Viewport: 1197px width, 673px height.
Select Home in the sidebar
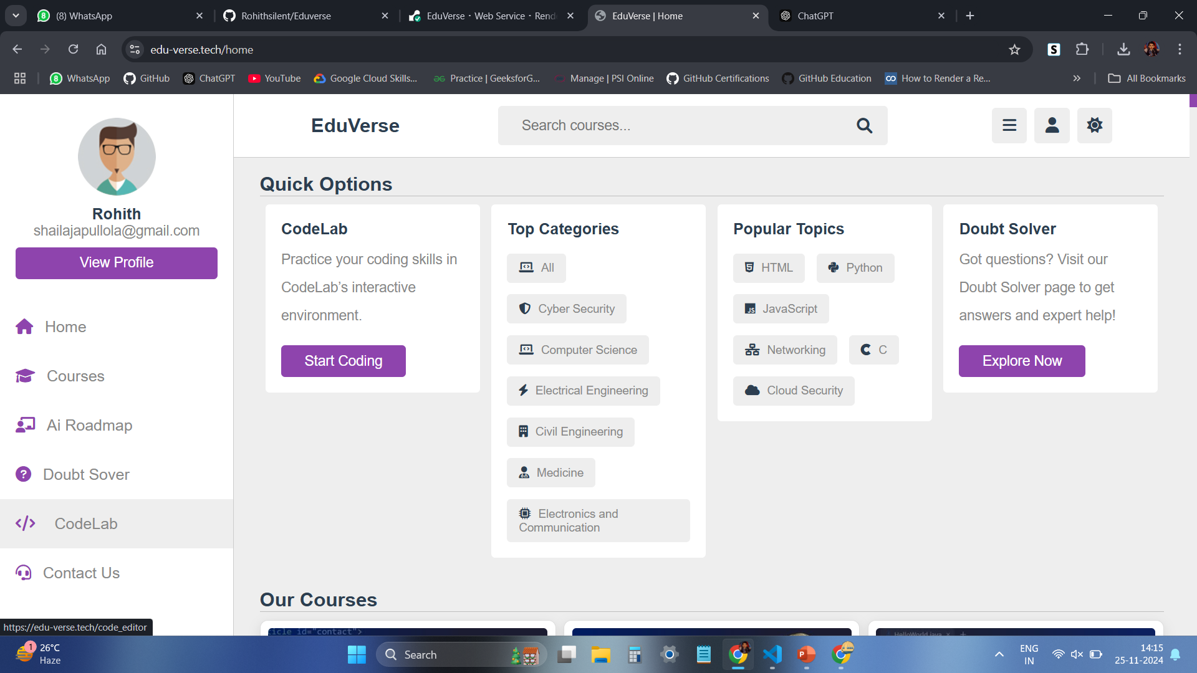[65, 327]
